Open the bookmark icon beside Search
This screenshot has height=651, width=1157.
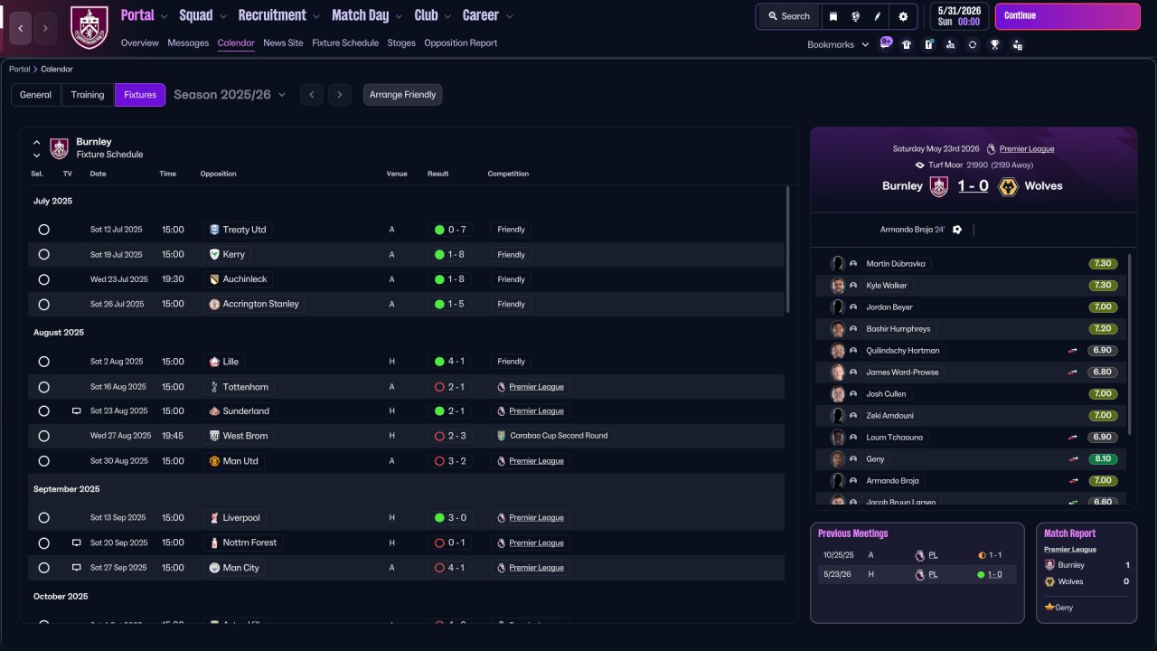(832, 16)
